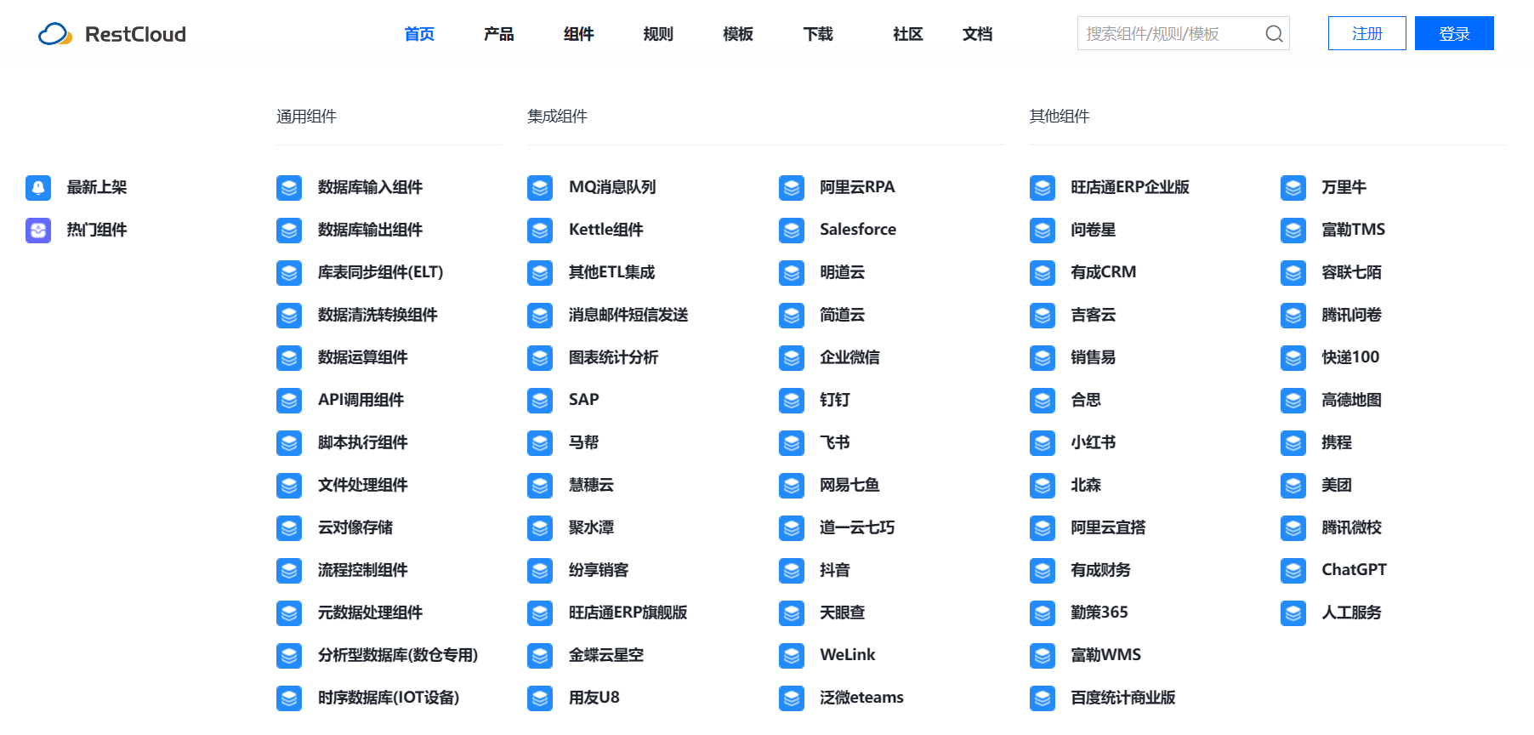Click the 注册 button

click(x=1367, y=33)
